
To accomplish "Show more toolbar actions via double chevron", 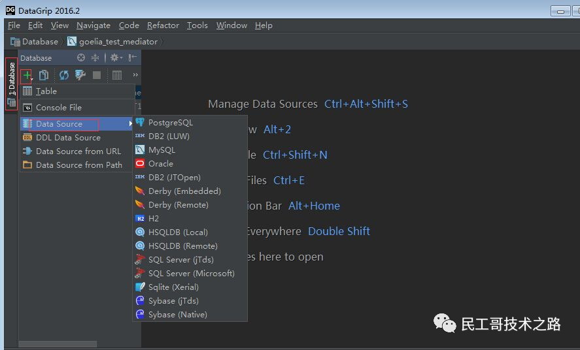I will [x=135, y=75].
